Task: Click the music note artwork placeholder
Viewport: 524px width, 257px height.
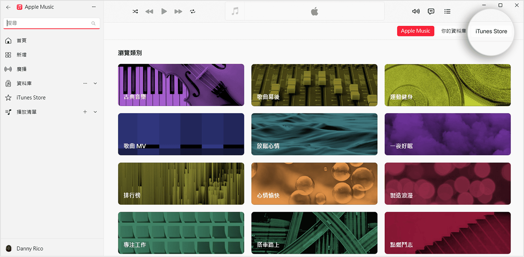Action: [x=235, y=11]
